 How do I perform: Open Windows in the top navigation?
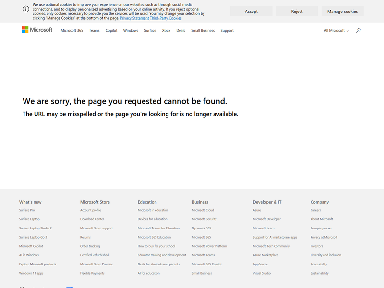coord(131,30)
